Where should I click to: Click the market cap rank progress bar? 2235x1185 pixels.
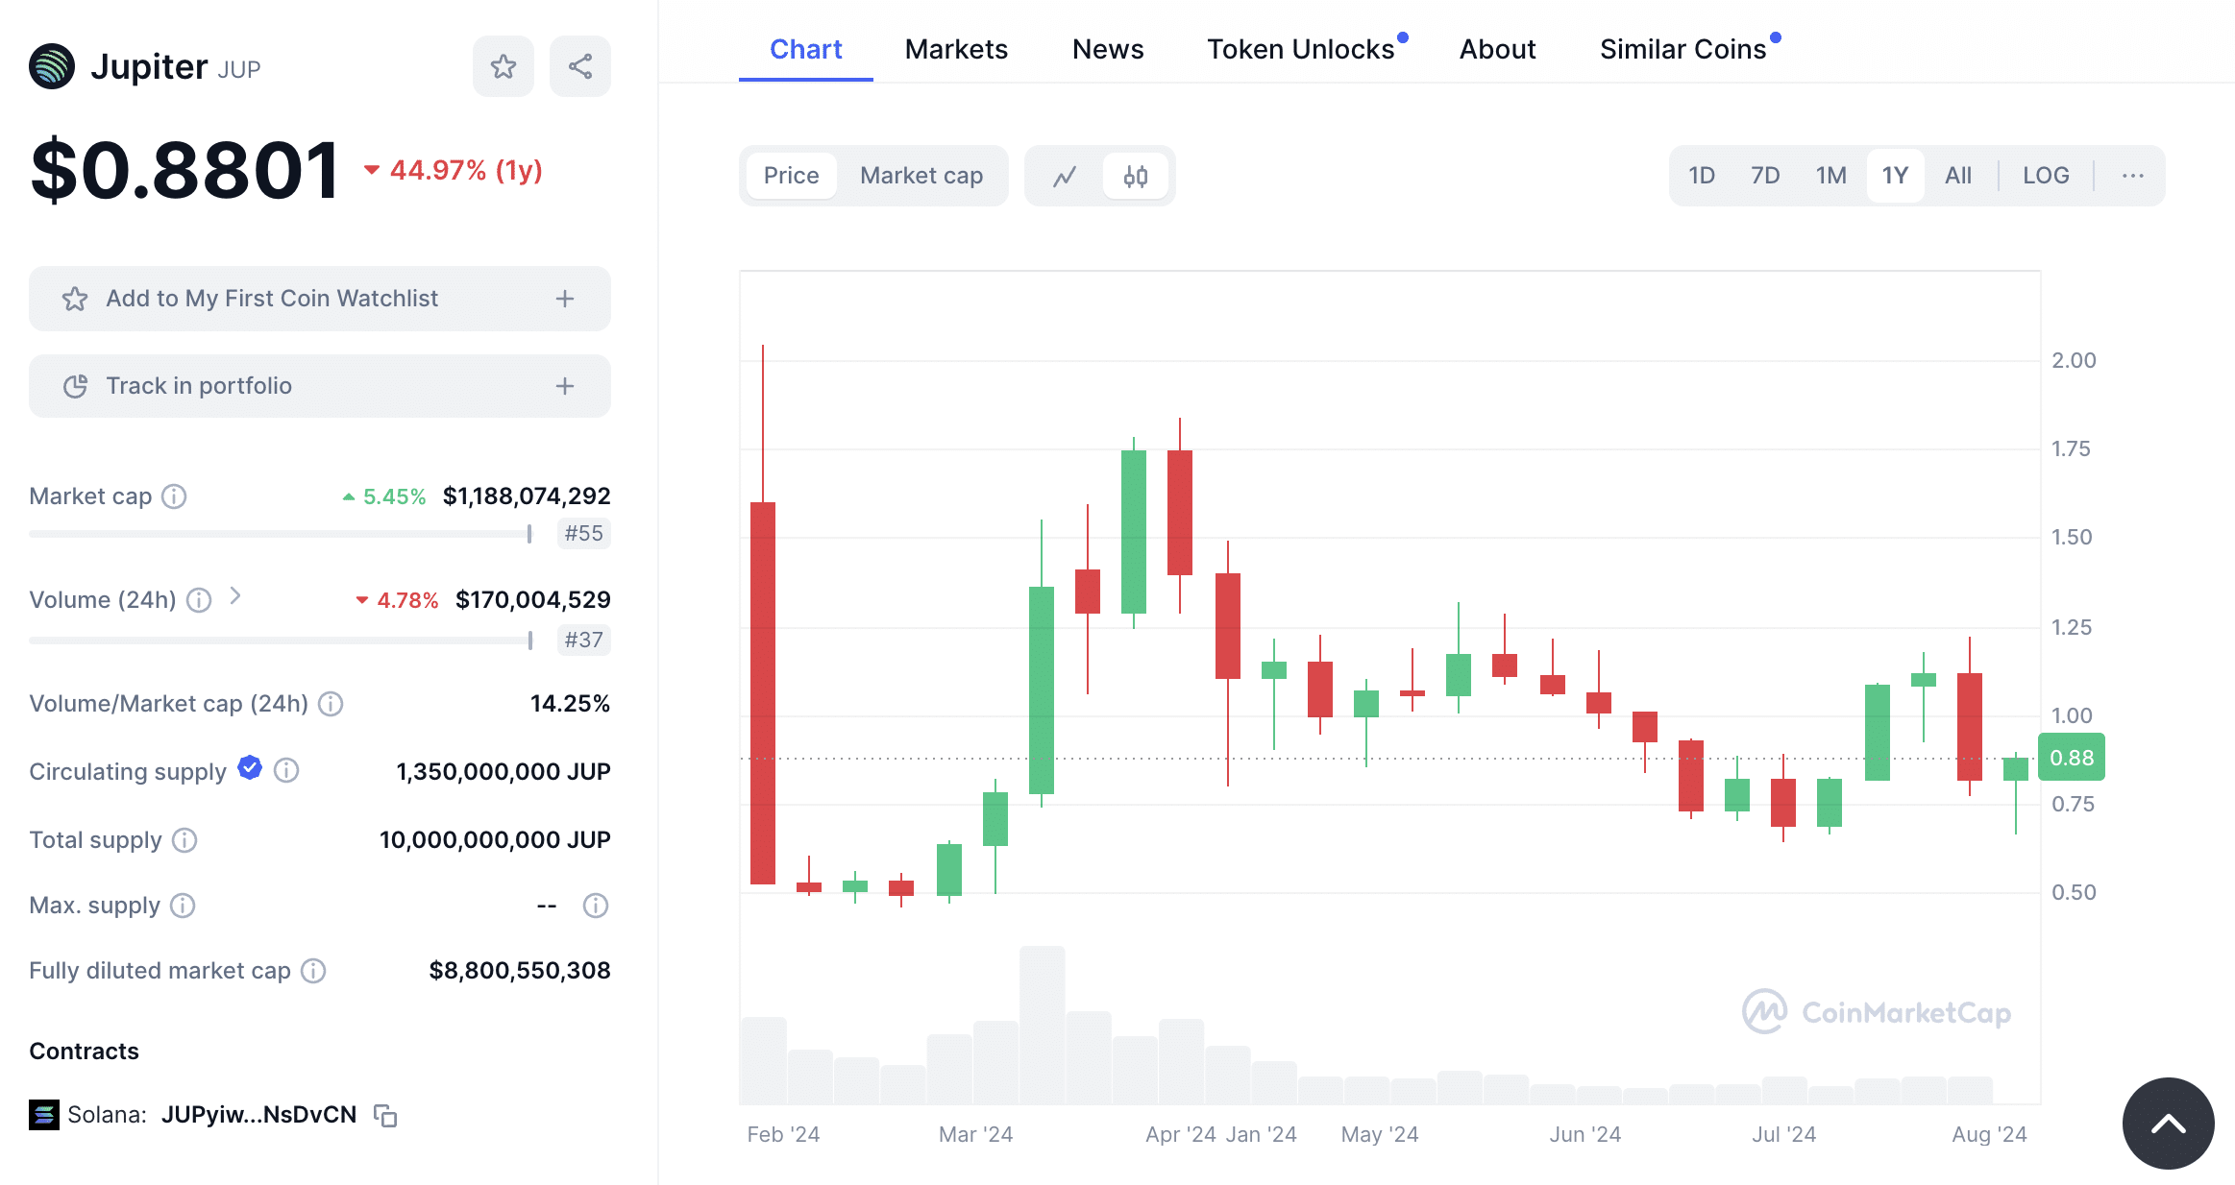click(281, 533)
